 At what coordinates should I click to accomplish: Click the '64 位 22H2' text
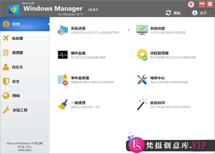tap(25, 147)
